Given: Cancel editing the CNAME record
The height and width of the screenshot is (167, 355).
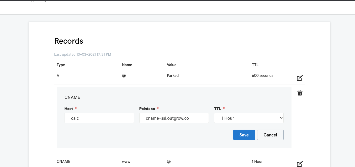Looking at the screenshot, I should tap(270, 135).
